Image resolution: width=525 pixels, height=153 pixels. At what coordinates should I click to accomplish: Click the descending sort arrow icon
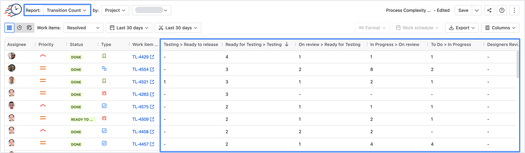287,44
